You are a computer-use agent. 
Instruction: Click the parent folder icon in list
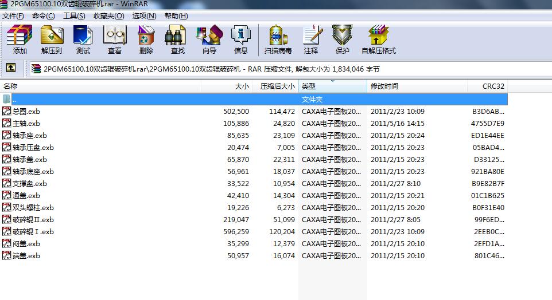[x=6, y=100]
